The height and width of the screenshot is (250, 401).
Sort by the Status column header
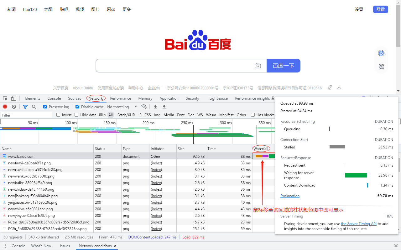click(107, 148)
